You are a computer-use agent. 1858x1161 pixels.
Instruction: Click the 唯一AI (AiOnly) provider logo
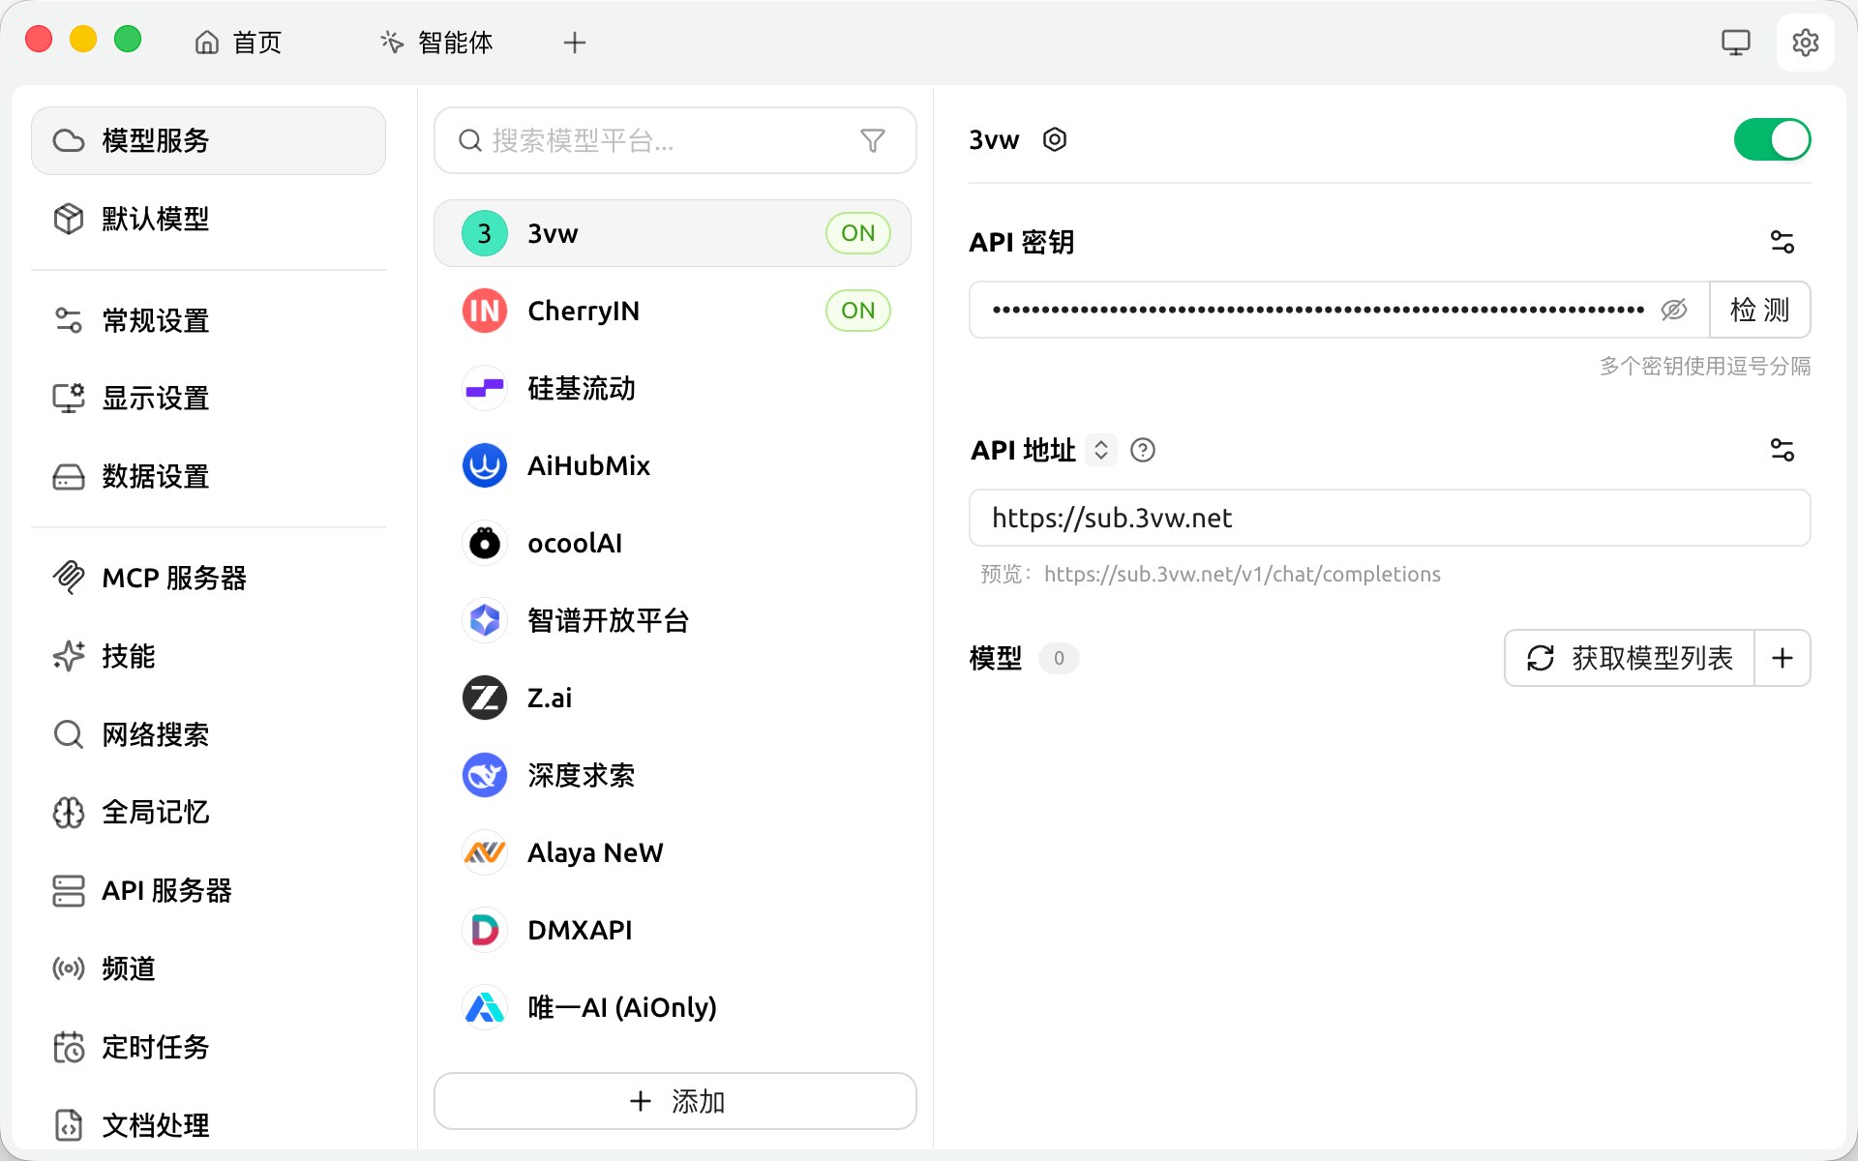coord(485,1007)
